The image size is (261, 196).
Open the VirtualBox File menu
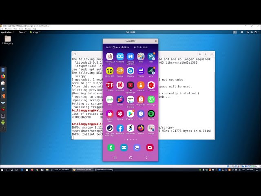click(x=2, y=29)
